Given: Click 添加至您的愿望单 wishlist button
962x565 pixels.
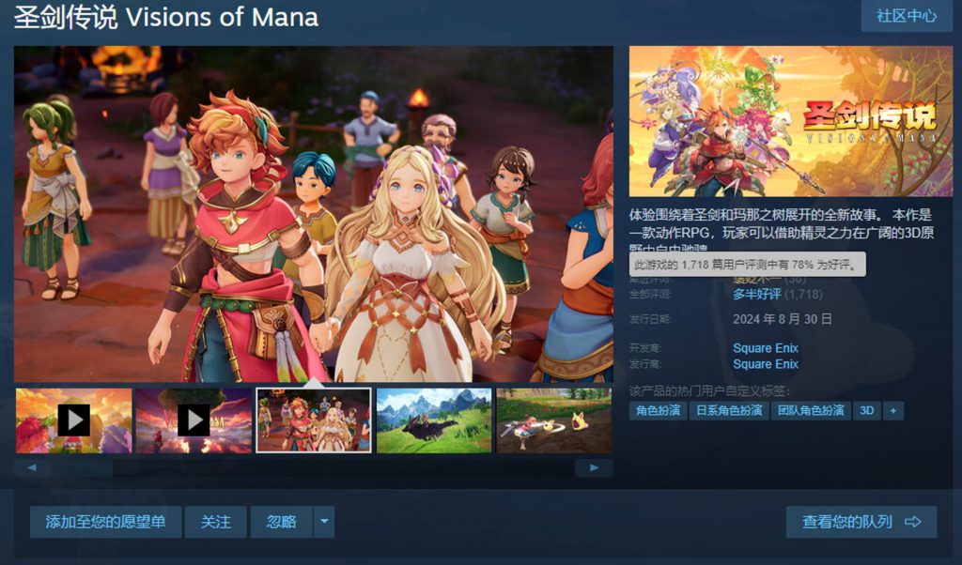Looking at the screenshot, I should pyautogui.click(x=105, y=522).
